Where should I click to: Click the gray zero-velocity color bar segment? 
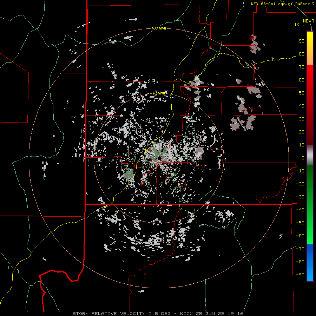click(310, 156)
